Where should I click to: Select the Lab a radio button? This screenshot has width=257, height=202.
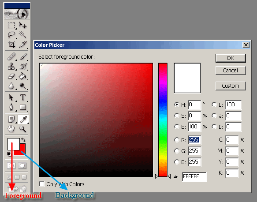214,116
